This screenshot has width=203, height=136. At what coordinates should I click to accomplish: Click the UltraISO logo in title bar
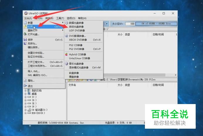26,13
